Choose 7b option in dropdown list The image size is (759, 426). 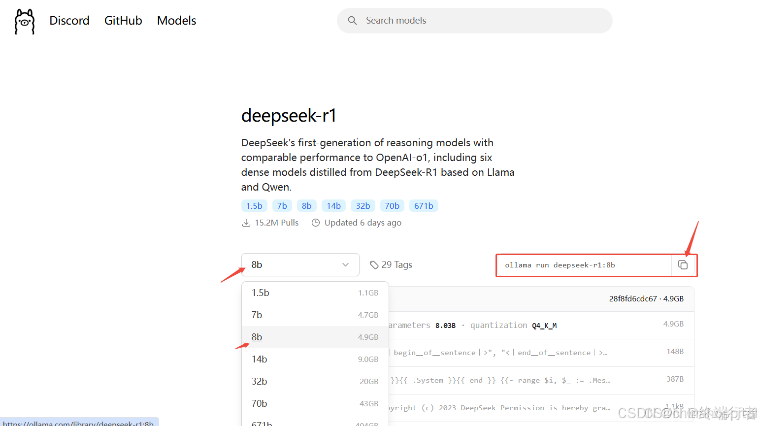pos(315,315)
